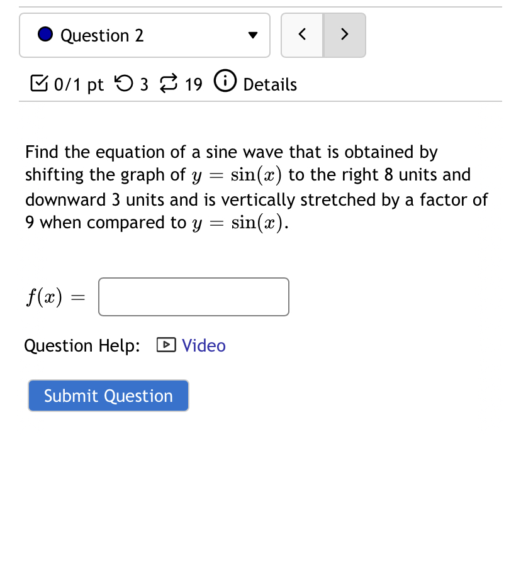Click the regenerate question icon showing 19
521x561 pixels.
(x=167, y=83)
